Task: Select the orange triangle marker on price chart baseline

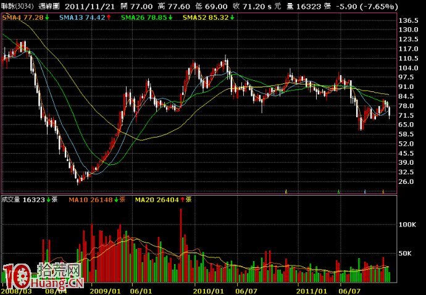Action: click(x=383, y=192)
